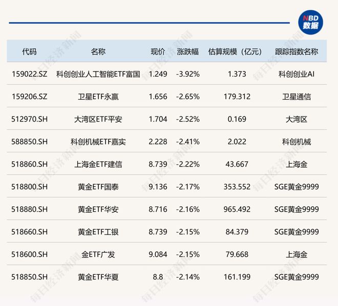Image resolution: width=338 pixels, height=306 pixels.
Task: Click 卫星ETF永赢 name cell
Action: tap(98, 97)
